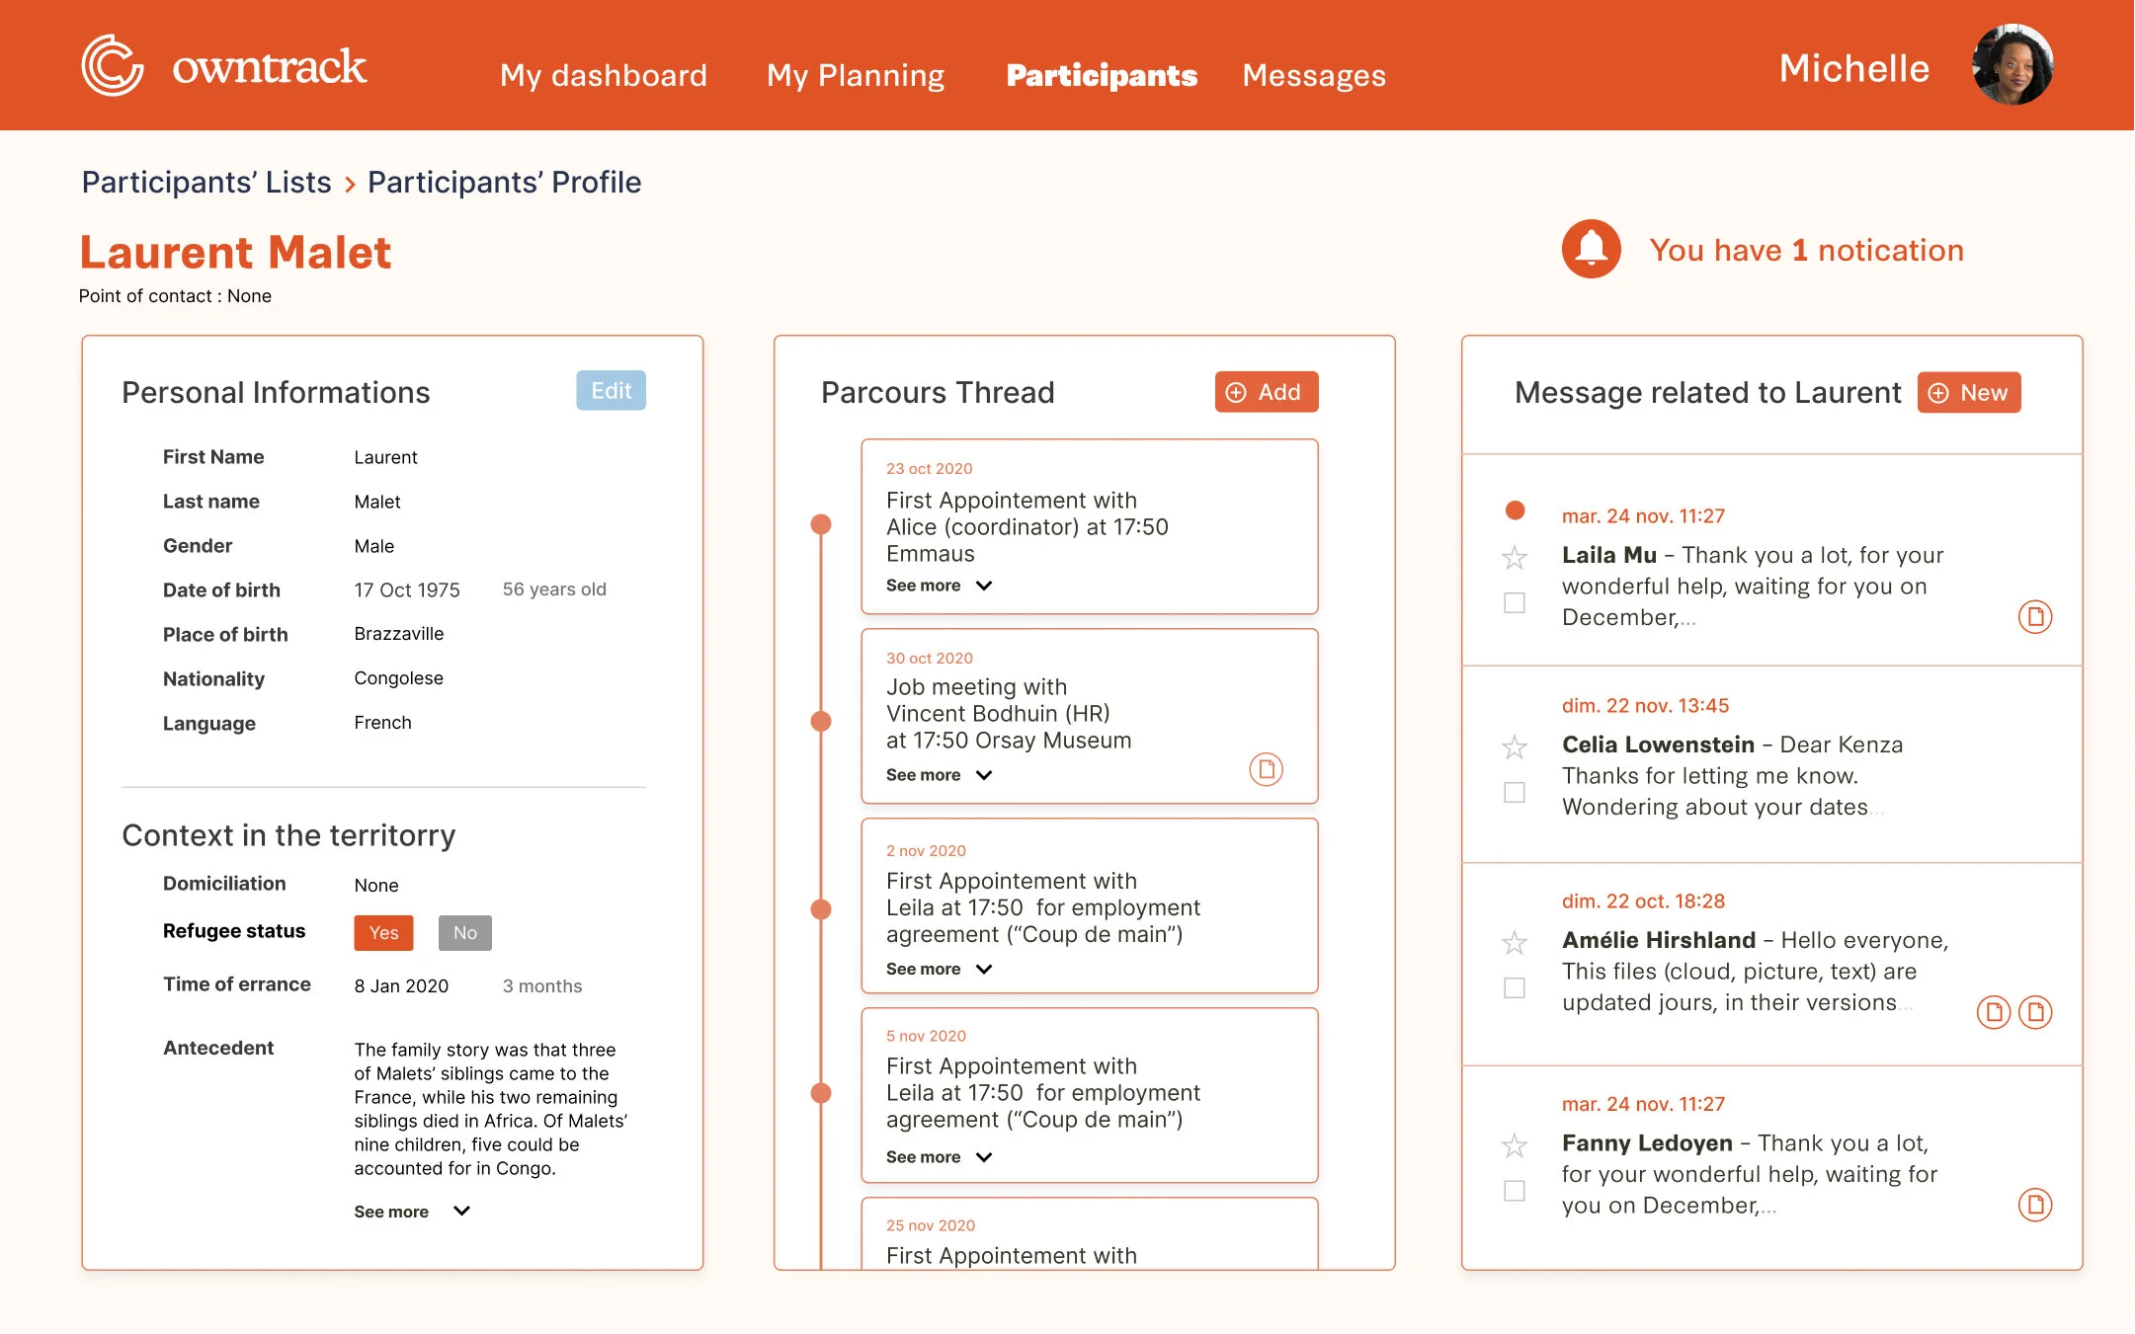Star the Laila Mu message

click(1514, 558)
